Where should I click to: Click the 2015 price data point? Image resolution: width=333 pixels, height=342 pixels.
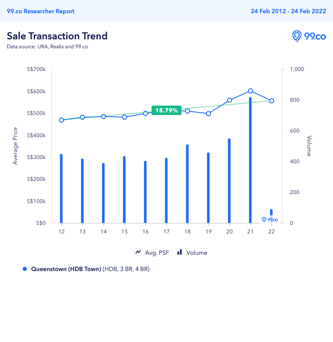[124, 117]
